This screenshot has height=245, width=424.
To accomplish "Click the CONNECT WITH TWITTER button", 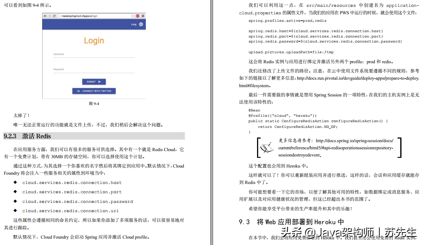I will 94,91.
